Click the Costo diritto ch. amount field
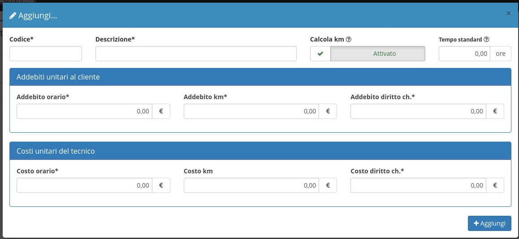Screen dimensions: 519x239 click(x=418, y=185)
